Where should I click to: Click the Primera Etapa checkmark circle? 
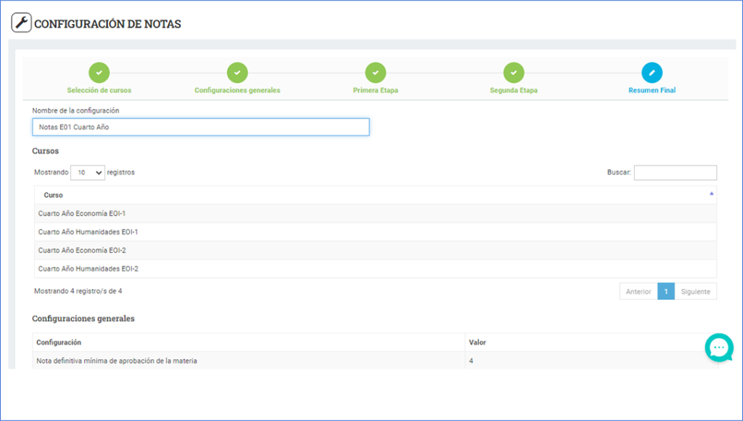point(375,73)
